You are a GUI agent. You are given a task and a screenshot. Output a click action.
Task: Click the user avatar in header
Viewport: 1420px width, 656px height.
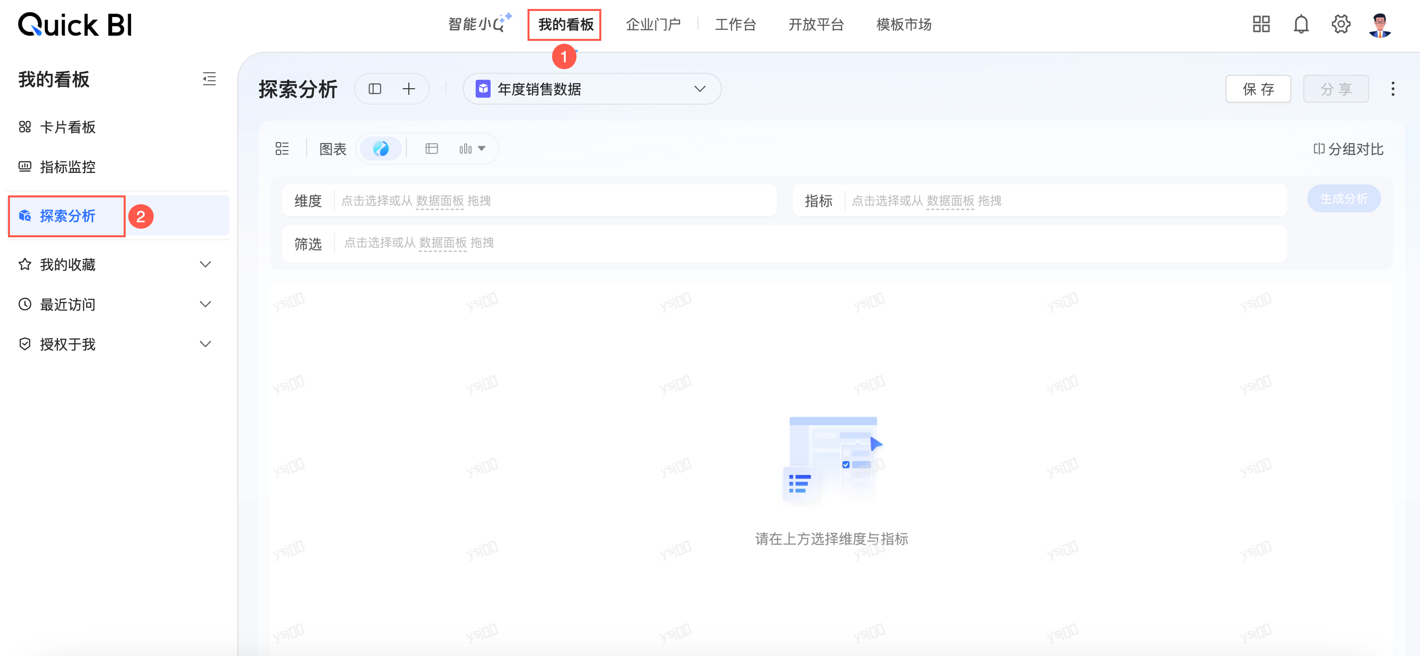pos(1380,24)
